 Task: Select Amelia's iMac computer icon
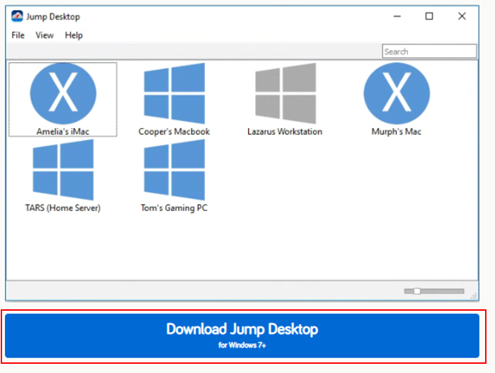click(x=63, y=93)
